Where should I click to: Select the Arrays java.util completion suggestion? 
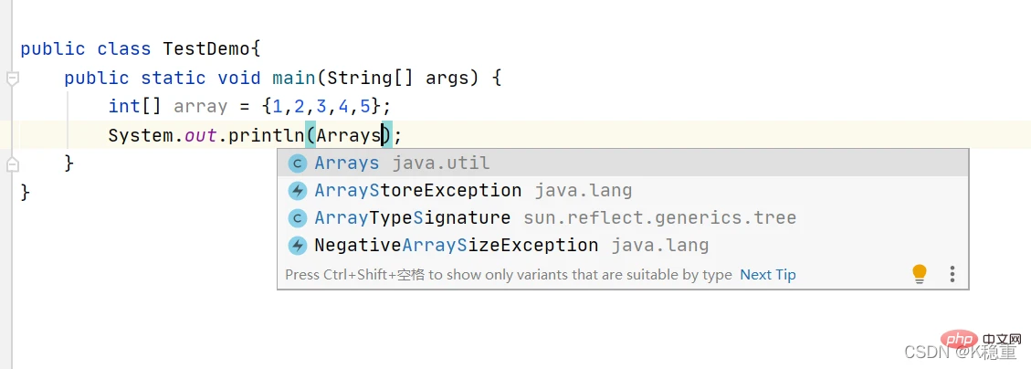point(623,163)
